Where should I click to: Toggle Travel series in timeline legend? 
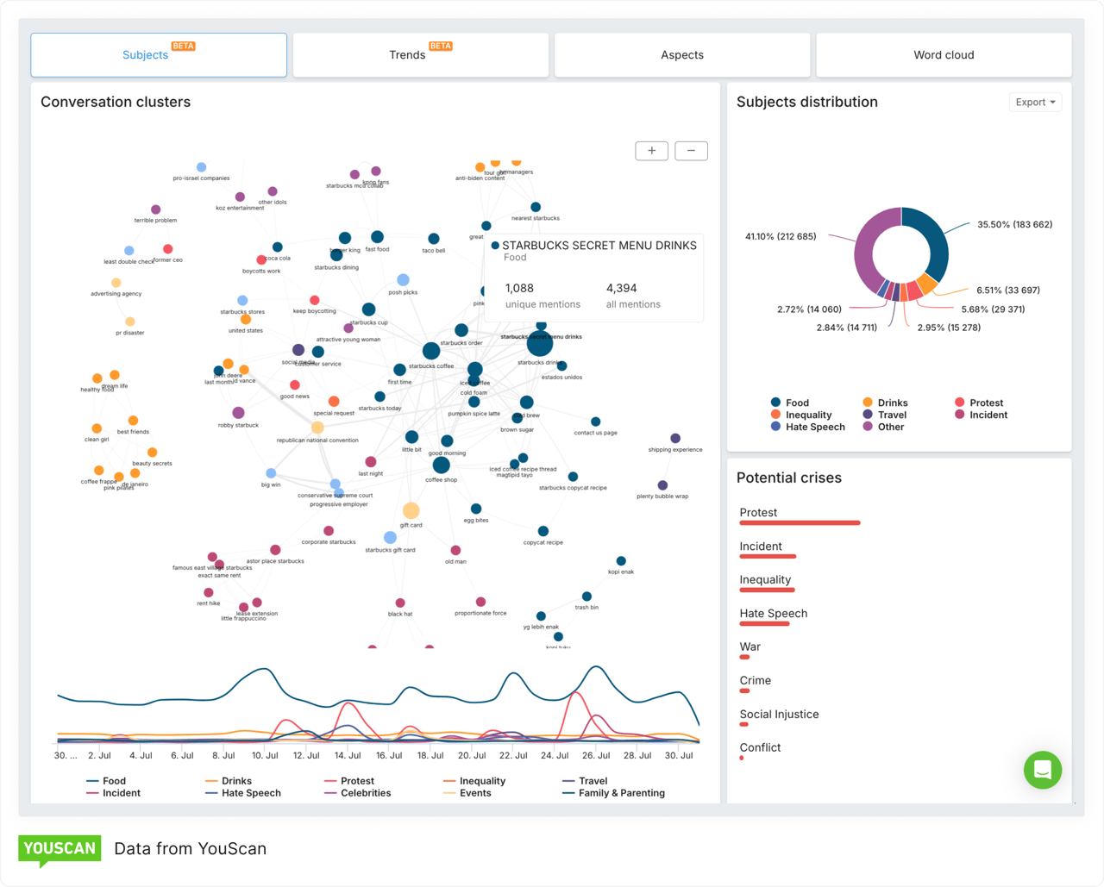point(585,781)
